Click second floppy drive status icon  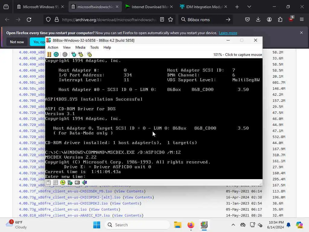point(56,182)
